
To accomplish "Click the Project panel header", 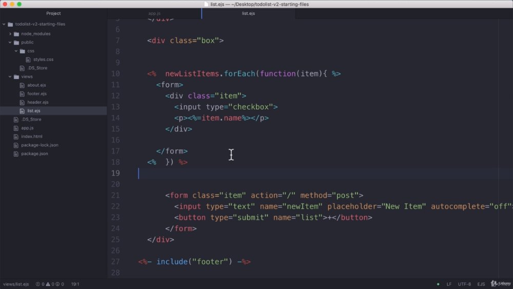I will tap(53, 13).
